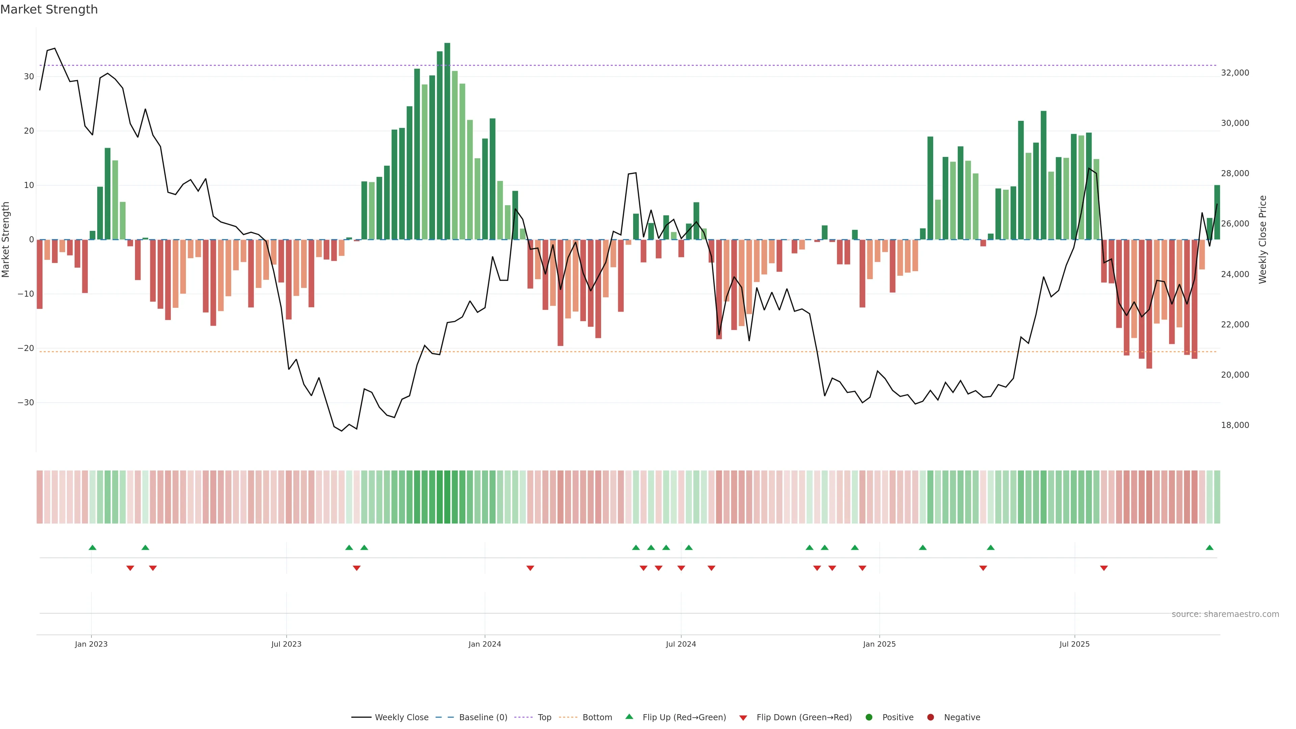
Task: Click the leftmost green flip-up triangle marker
Action: 92,547
